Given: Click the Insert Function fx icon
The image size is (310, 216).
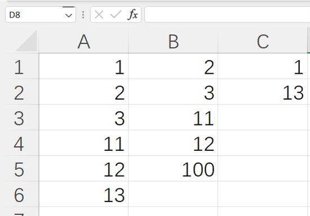Looking at the screenshot, I should coord(133,15).
